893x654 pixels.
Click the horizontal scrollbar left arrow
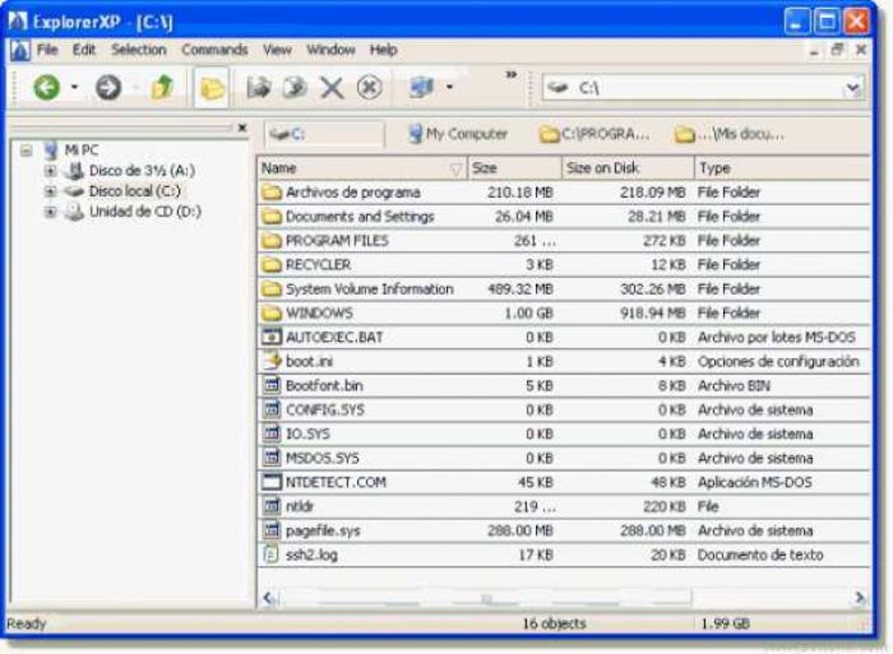point(269,598)
